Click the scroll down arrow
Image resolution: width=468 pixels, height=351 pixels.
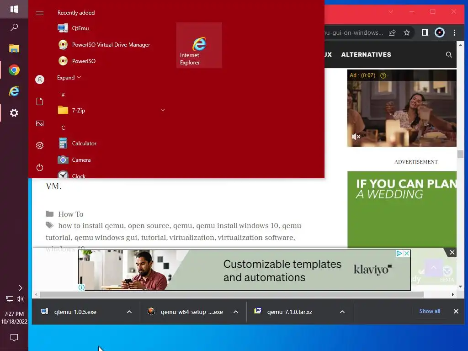[x=460, y=287]
